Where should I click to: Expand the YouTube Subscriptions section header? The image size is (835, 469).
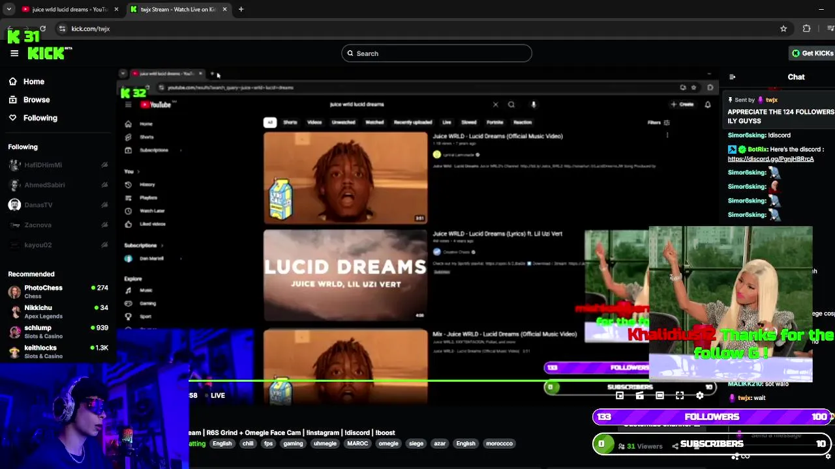pyautogui.click(x=144, y=246)
